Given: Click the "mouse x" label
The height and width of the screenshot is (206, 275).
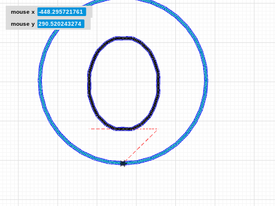Looking at the screenshot, I should click(23, 12).
